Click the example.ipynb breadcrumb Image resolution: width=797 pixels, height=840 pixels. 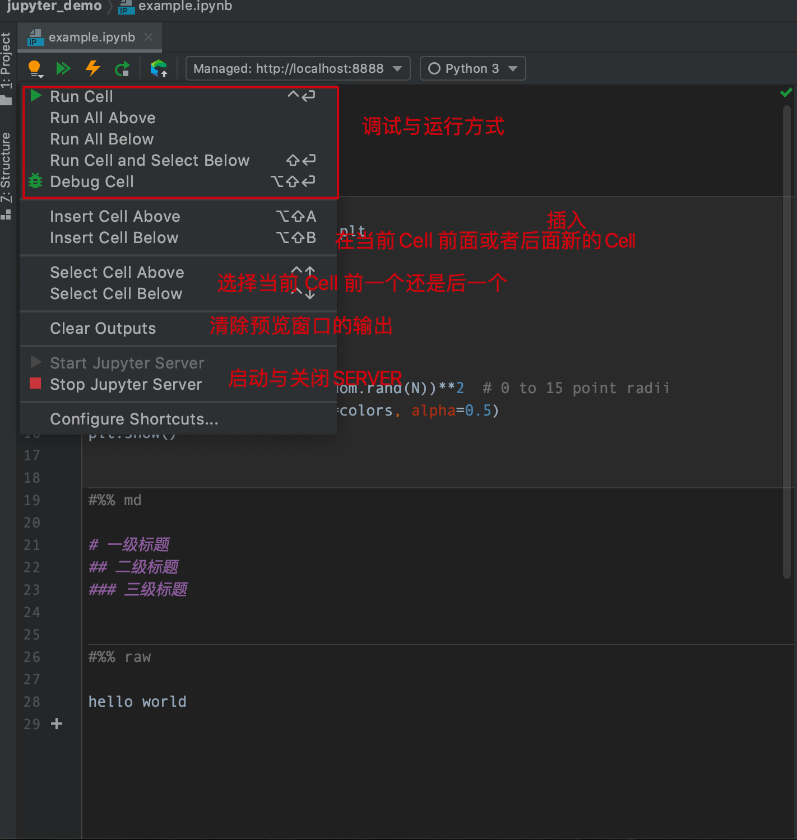coord(175,6)
